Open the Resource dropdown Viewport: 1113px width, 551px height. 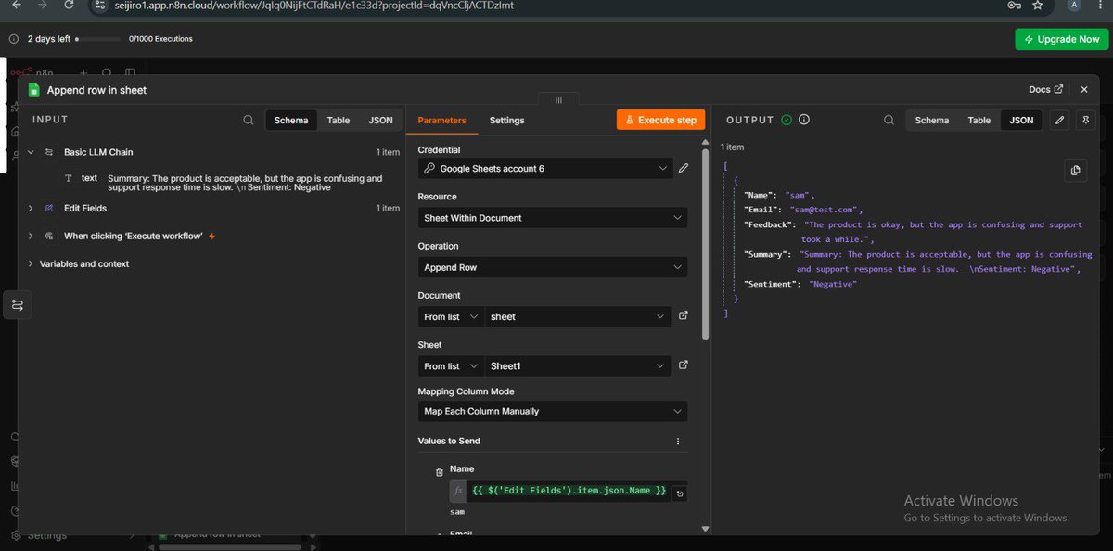point(553,218)
